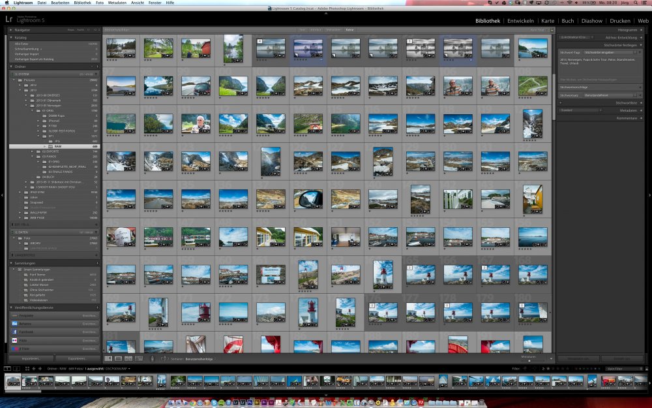Open survey view from toolbar
Image resolution: width=652 pixels, height=408 pixels.
(139, 358)
